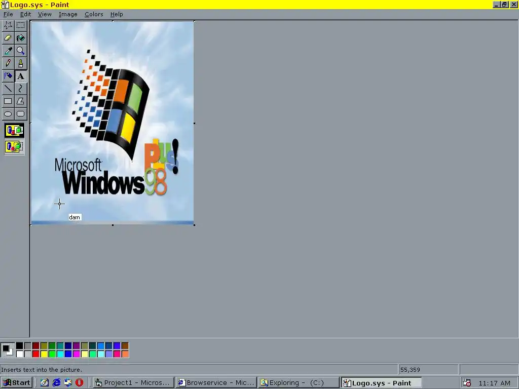Pick the light gray swatch
Image resolution: width=519 pixels, height=389 pixels.
(28, 354)
